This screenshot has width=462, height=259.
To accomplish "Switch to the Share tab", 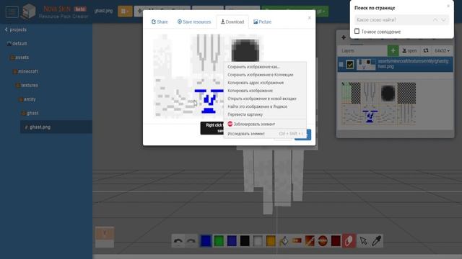I will (x=160, y=22).
